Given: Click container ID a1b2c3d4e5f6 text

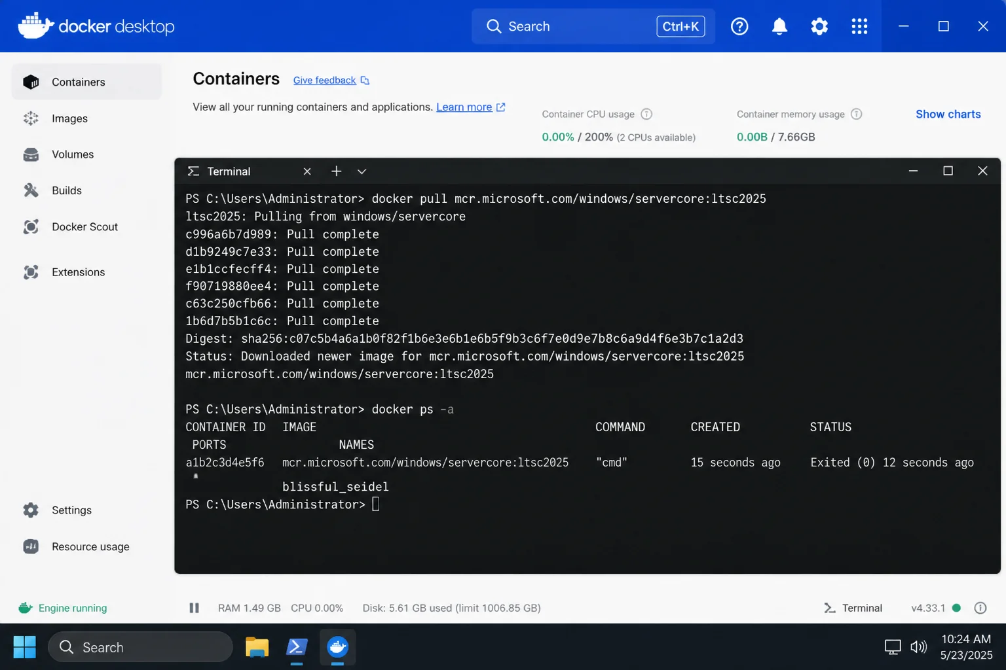Looking at the screenshot, I should [x=225, y=463].
